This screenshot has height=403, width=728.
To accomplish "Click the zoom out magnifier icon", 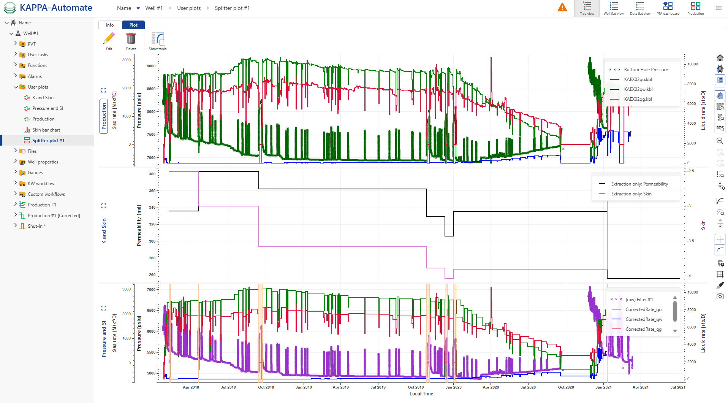I will point(720,141).
